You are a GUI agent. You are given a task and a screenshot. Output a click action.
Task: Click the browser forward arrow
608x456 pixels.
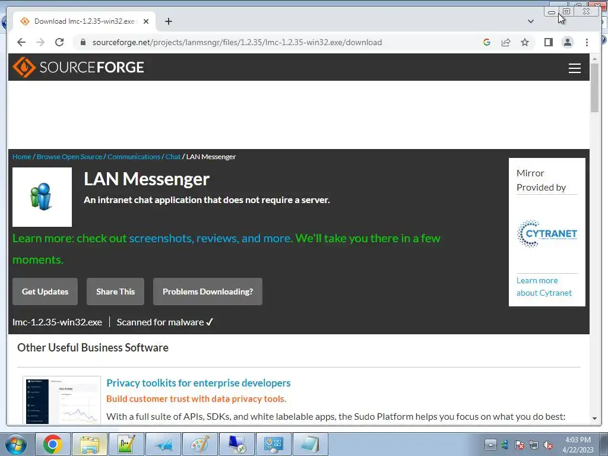tap(40, 42)
